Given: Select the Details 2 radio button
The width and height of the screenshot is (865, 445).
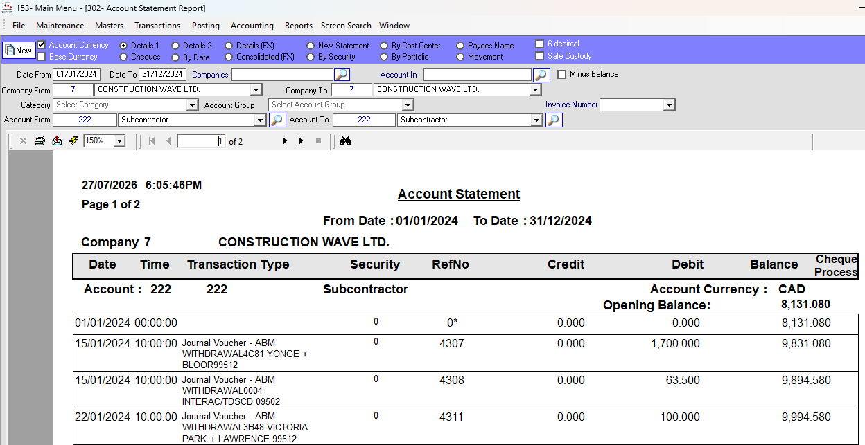Looking at the screenshot, I should pos(175,46).
